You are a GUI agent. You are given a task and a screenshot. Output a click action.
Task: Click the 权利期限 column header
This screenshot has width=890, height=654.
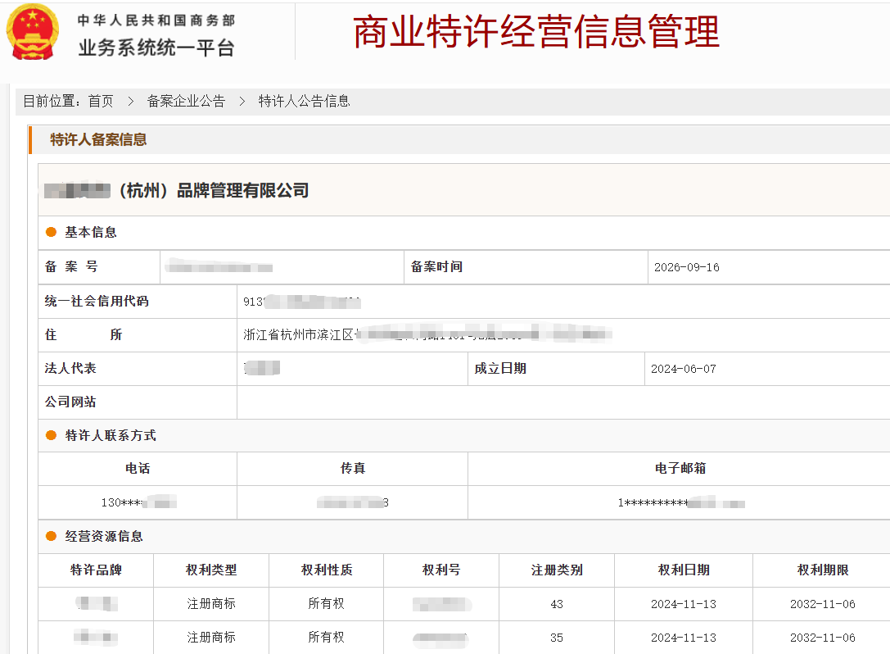click(823, 570)
